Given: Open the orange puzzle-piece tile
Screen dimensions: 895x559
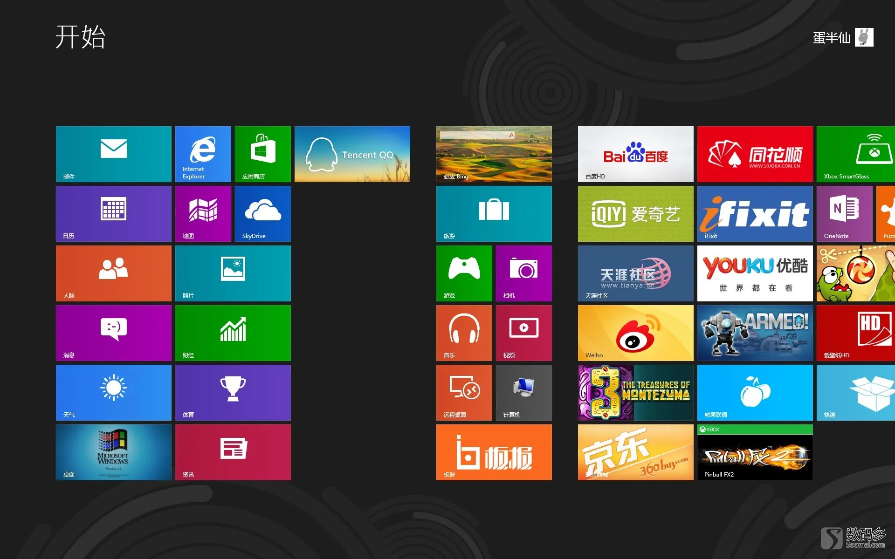Looking at the screenshot, I should (886, 214).
